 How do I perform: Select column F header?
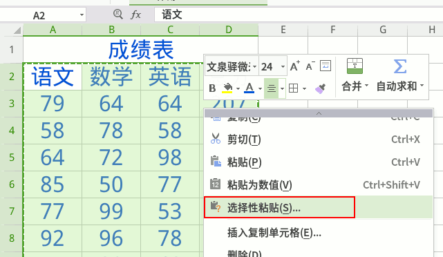[x=333, y=30]
